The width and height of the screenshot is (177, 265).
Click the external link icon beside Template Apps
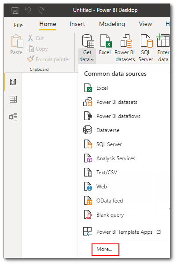pyautogui.click(x=159, y=232)
